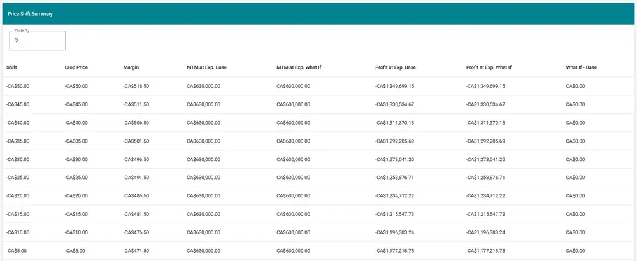Viewport: 637px width, 261px height.
Task: Click the Margin value -CA$481.50
Action: (x=136, y=214)
